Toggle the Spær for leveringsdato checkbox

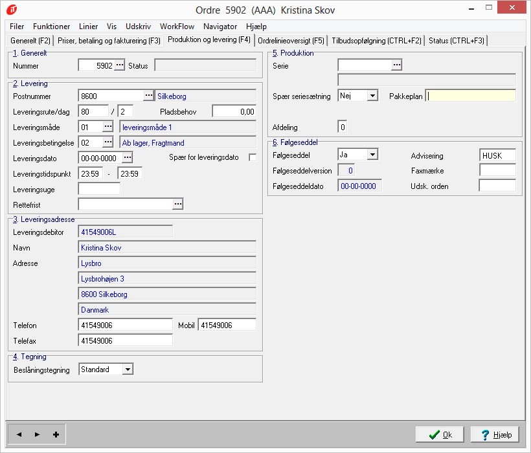[253, 157]
